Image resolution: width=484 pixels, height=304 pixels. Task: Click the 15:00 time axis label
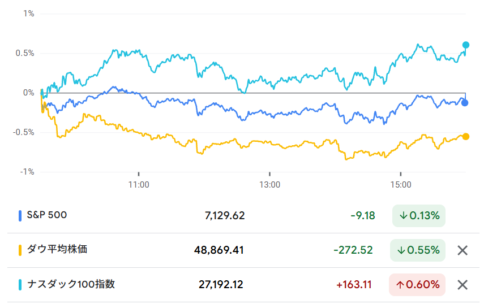click(400, 184)
